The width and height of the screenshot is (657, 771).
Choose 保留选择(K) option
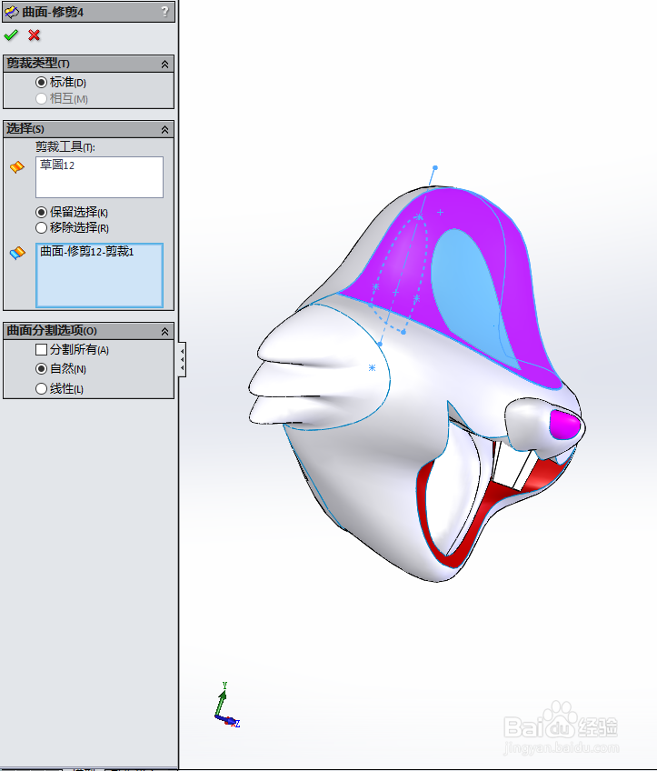41,213
